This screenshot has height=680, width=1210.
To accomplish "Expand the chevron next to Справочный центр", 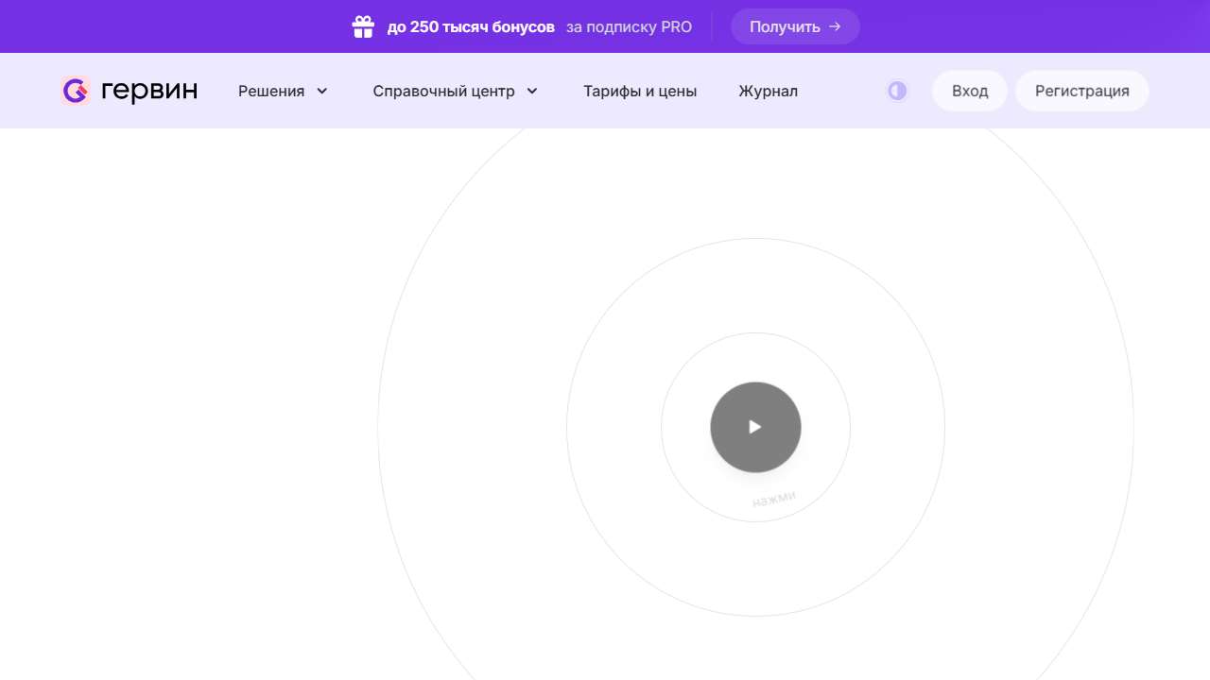I will click(x=532, y=92).
